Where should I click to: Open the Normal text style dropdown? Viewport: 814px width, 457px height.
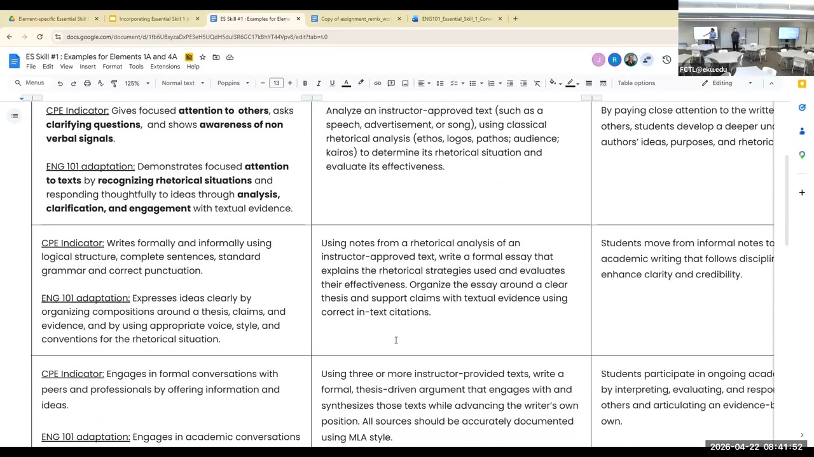tap(183, 83)
